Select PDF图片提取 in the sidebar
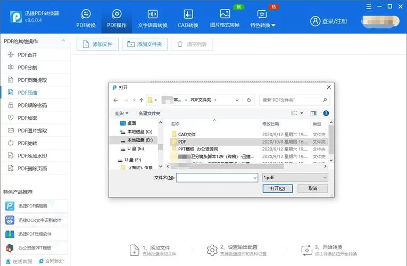 point(36,130)
